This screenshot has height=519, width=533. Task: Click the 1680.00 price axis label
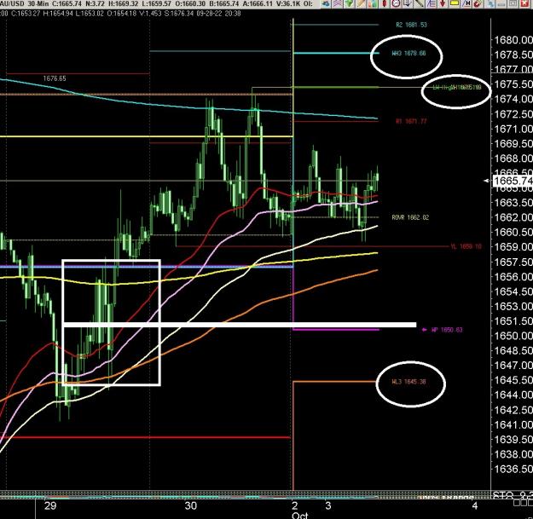[513, 40]
